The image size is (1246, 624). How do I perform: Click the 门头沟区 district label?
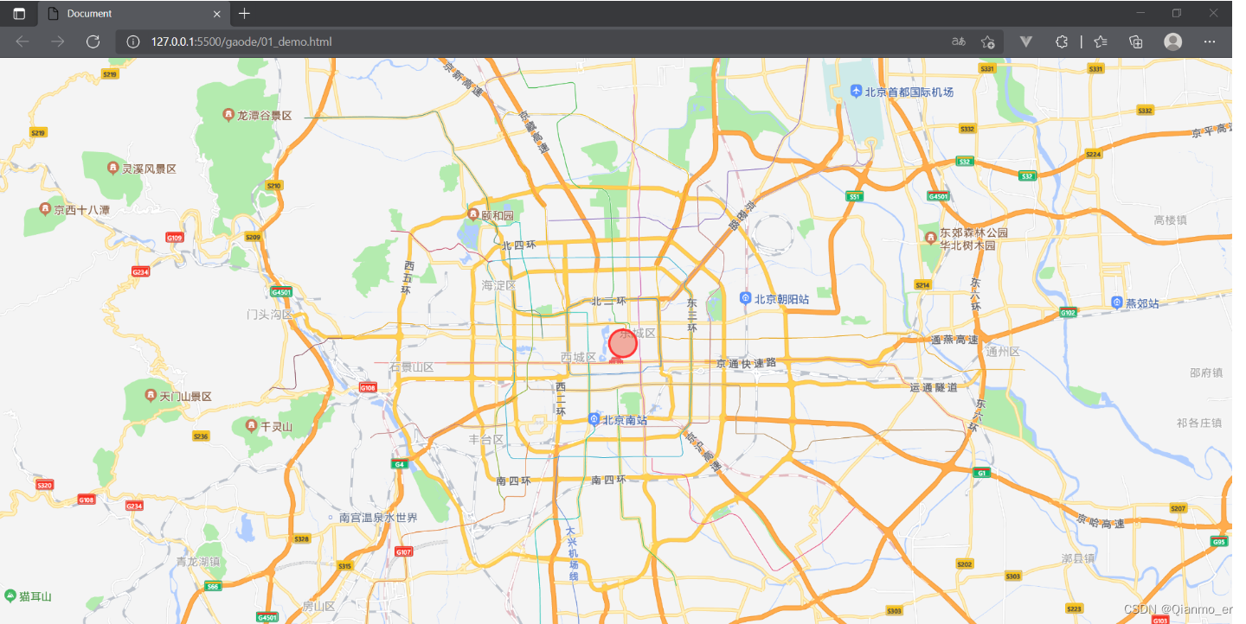click(270, 315)
